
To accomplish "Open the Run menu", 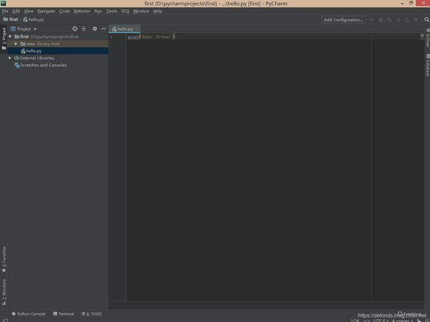I will coord(98,11).
